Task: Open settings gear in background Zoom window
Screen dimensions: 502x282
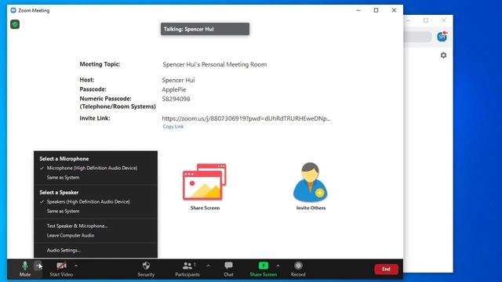Action: pyautogui.click(x=443, y=56)
